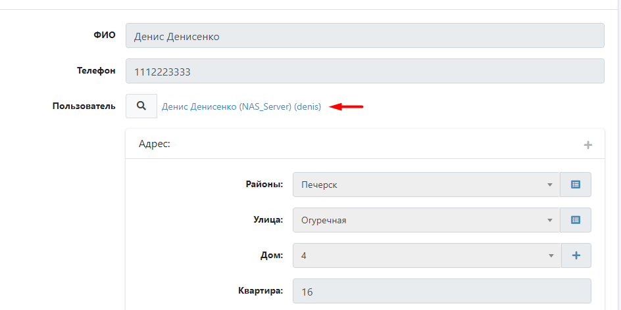The width and height of the screenshot is (621, 310).
Task: Focus the ФИО input field
Action: pos(364,36)
